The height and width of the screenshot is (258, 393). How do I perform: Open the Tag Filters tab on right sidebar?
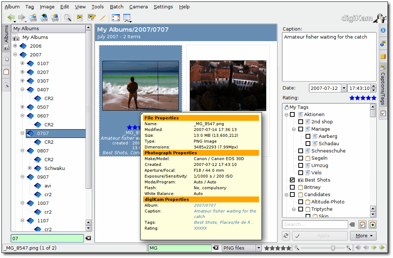point(383,113)
